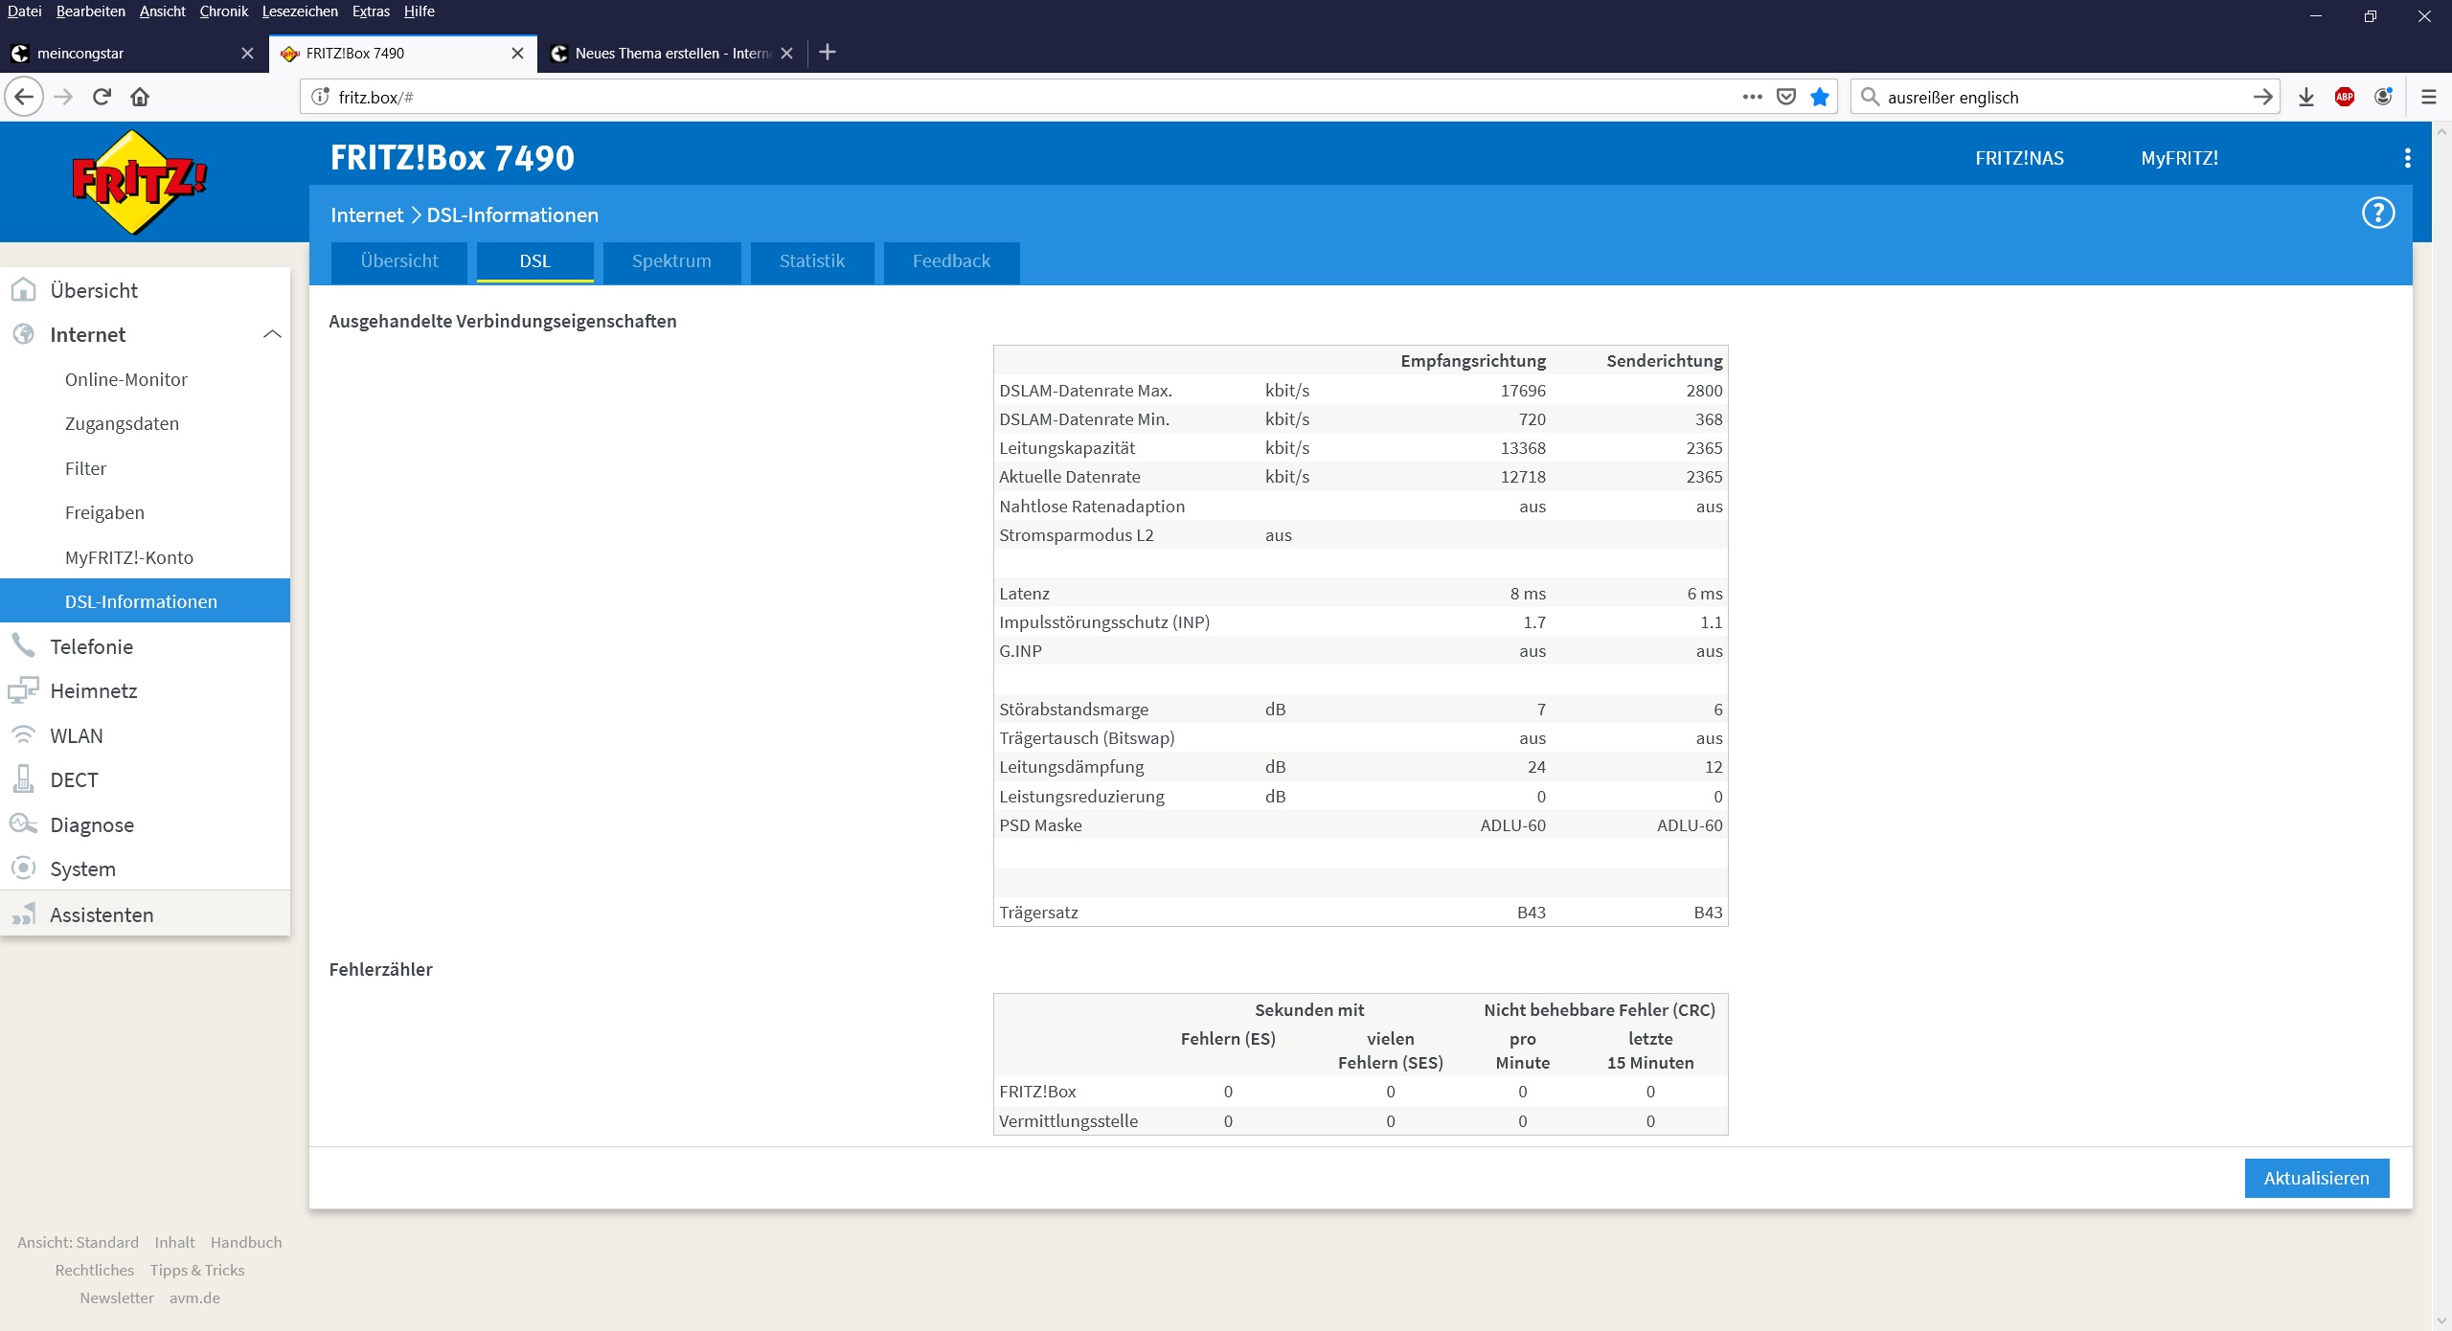
Task: Select Online-Monitor in the sidebar
Action: (125, 379)
